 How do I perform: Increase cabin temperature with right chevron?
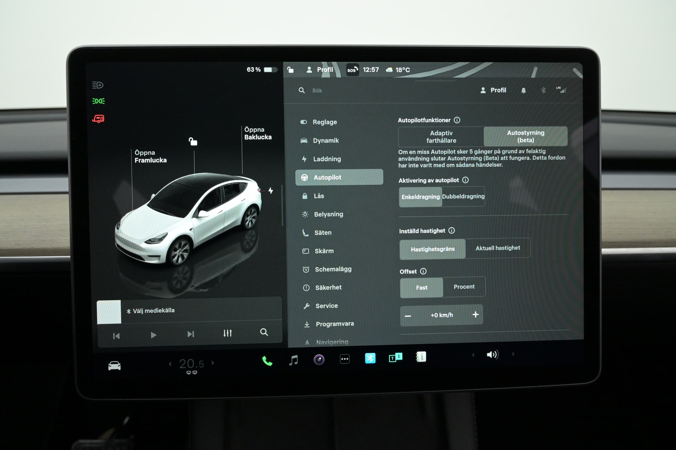pos(213,363)
